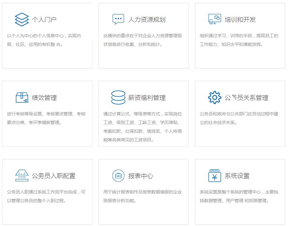Select the 培训和开发 heading
This screenshot has width=288, height=226.
[240, 20]
